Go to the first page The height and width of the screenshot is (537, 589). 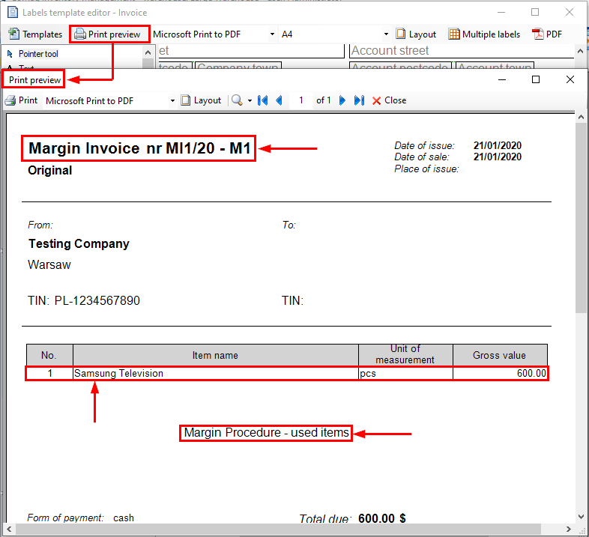point(262,100)
